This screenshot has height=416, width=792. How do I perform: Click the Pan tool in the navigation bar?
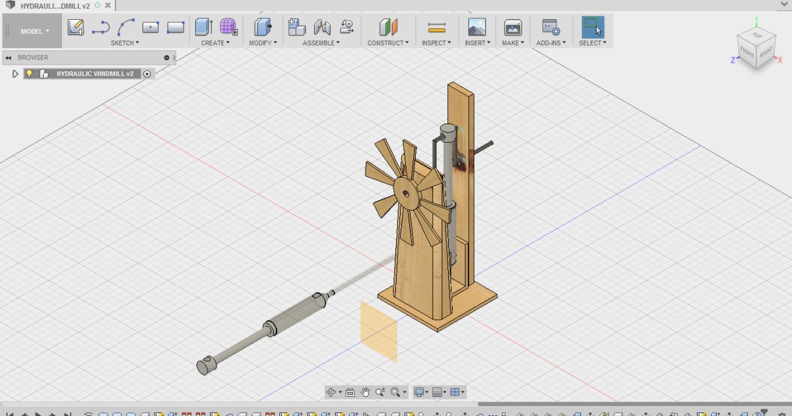click(364, 392)
